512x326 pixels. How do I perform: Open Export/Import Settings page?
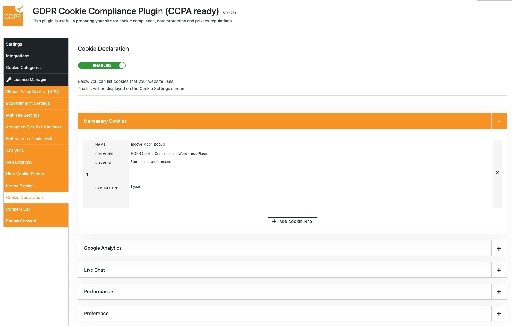point(28,103)
